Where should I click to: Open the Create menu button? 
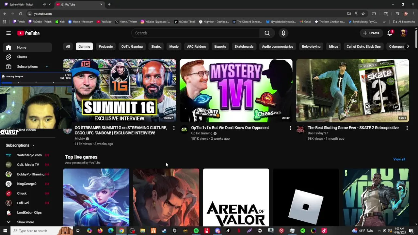click(x=371, y=33)
